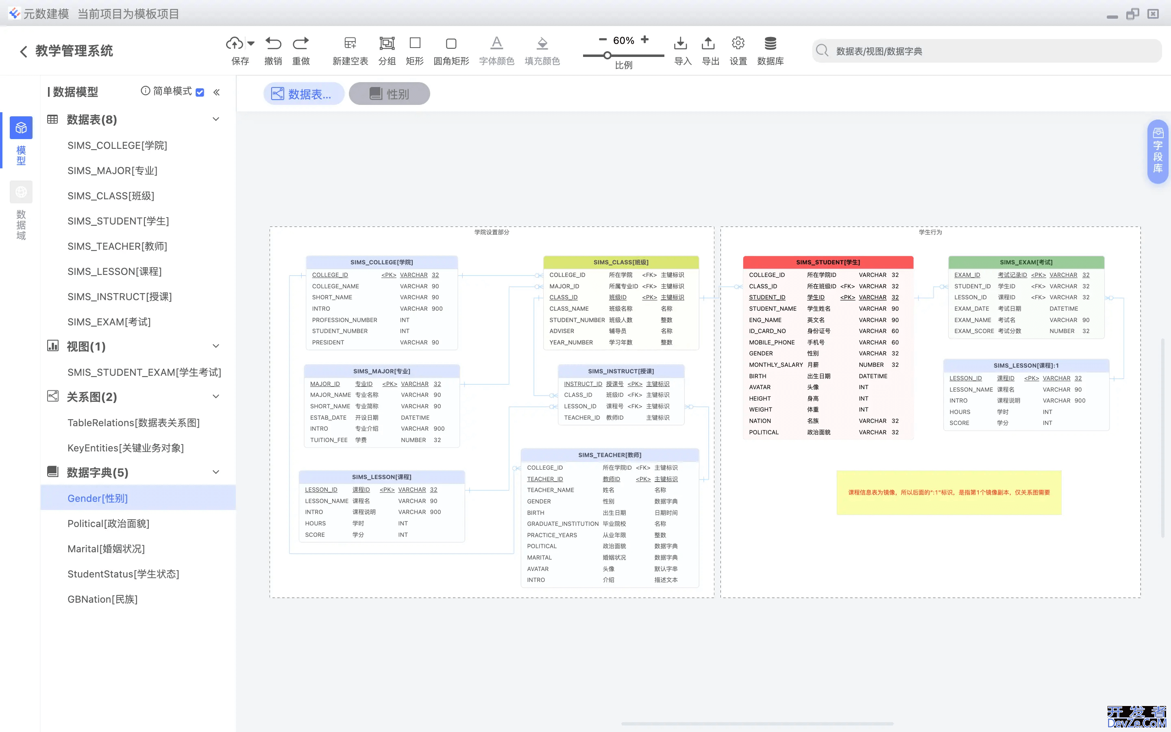1171x732 pixels.
Task: Select the rounded rectangle tool
Action: tap(451, 44)
